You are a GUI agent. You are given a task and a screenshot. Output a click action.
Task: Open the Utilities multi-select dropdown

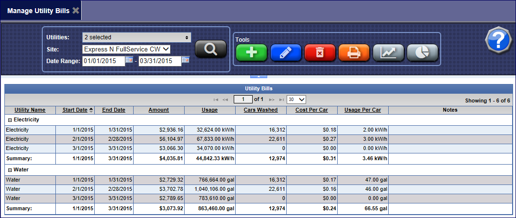pos(137,37)
